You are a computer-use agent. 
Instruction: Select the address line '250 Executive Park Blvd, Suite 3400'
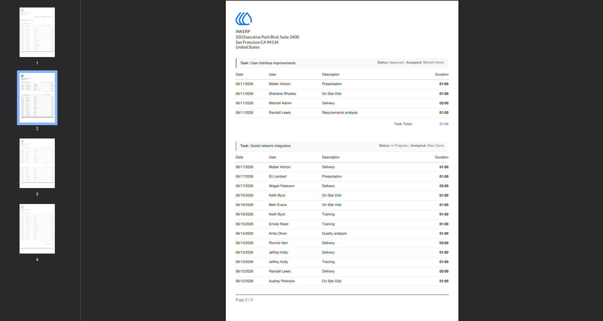[267, 37]
